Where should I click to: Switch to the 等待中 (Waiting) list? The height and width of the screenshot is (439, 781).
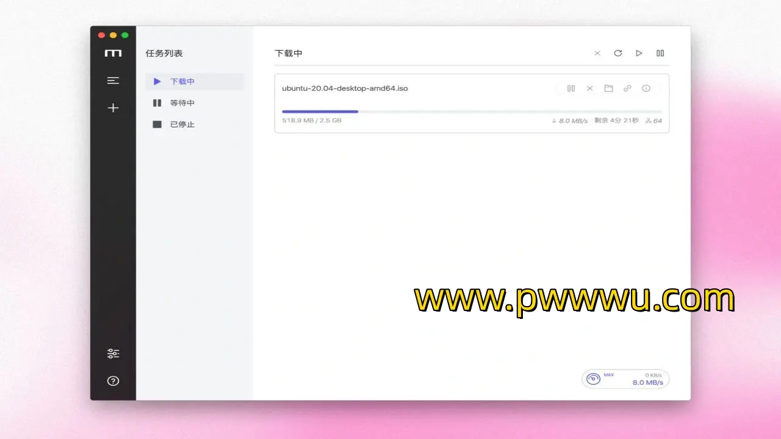tap(182, 103)
